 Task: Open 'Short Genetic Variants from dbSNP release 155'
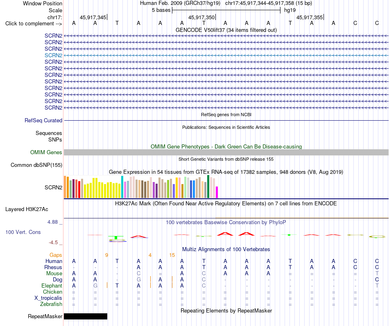226,159
